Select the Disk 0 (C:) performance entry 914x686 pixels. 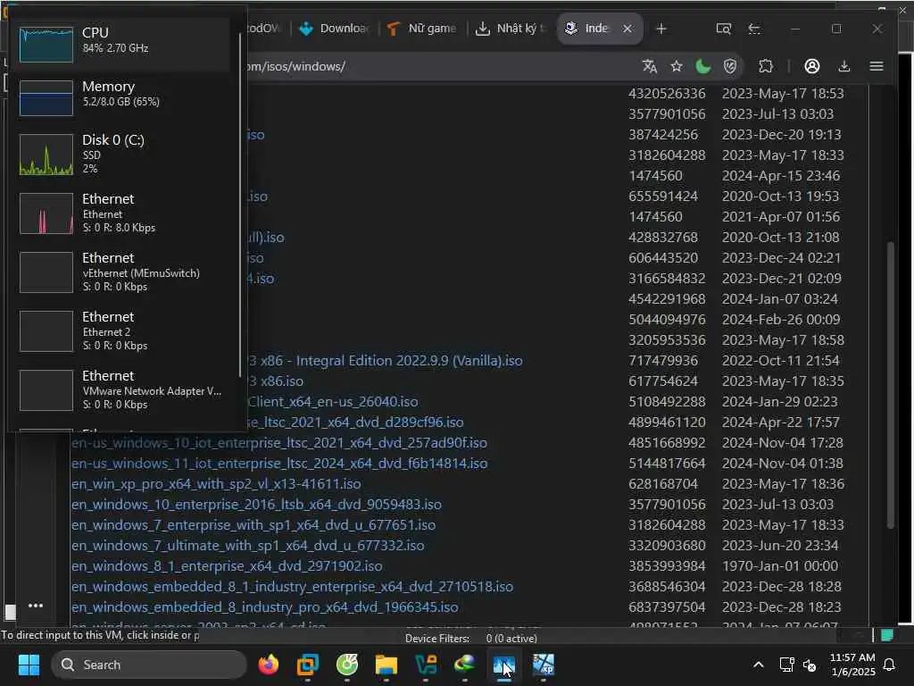click(x=122, y=155)
